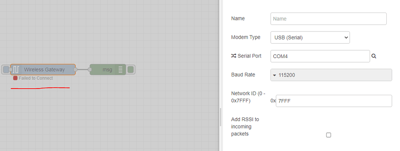Screen dimensions: 400x151
Task: Enable Add RSSI to incoming packets checkbox
Action: coord(329,135)
